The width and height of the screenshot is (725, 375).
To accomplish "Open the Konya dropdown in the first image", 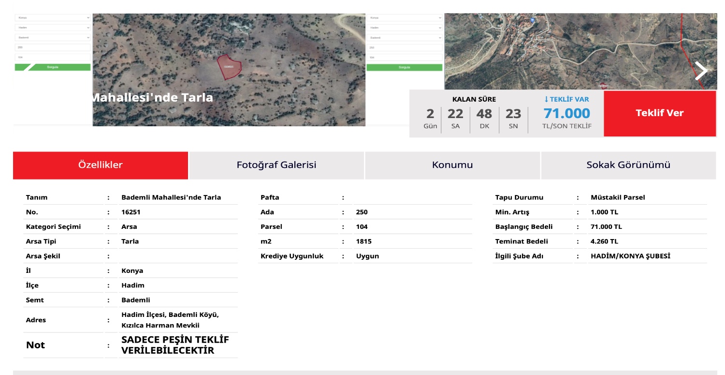I will [53, 17].
